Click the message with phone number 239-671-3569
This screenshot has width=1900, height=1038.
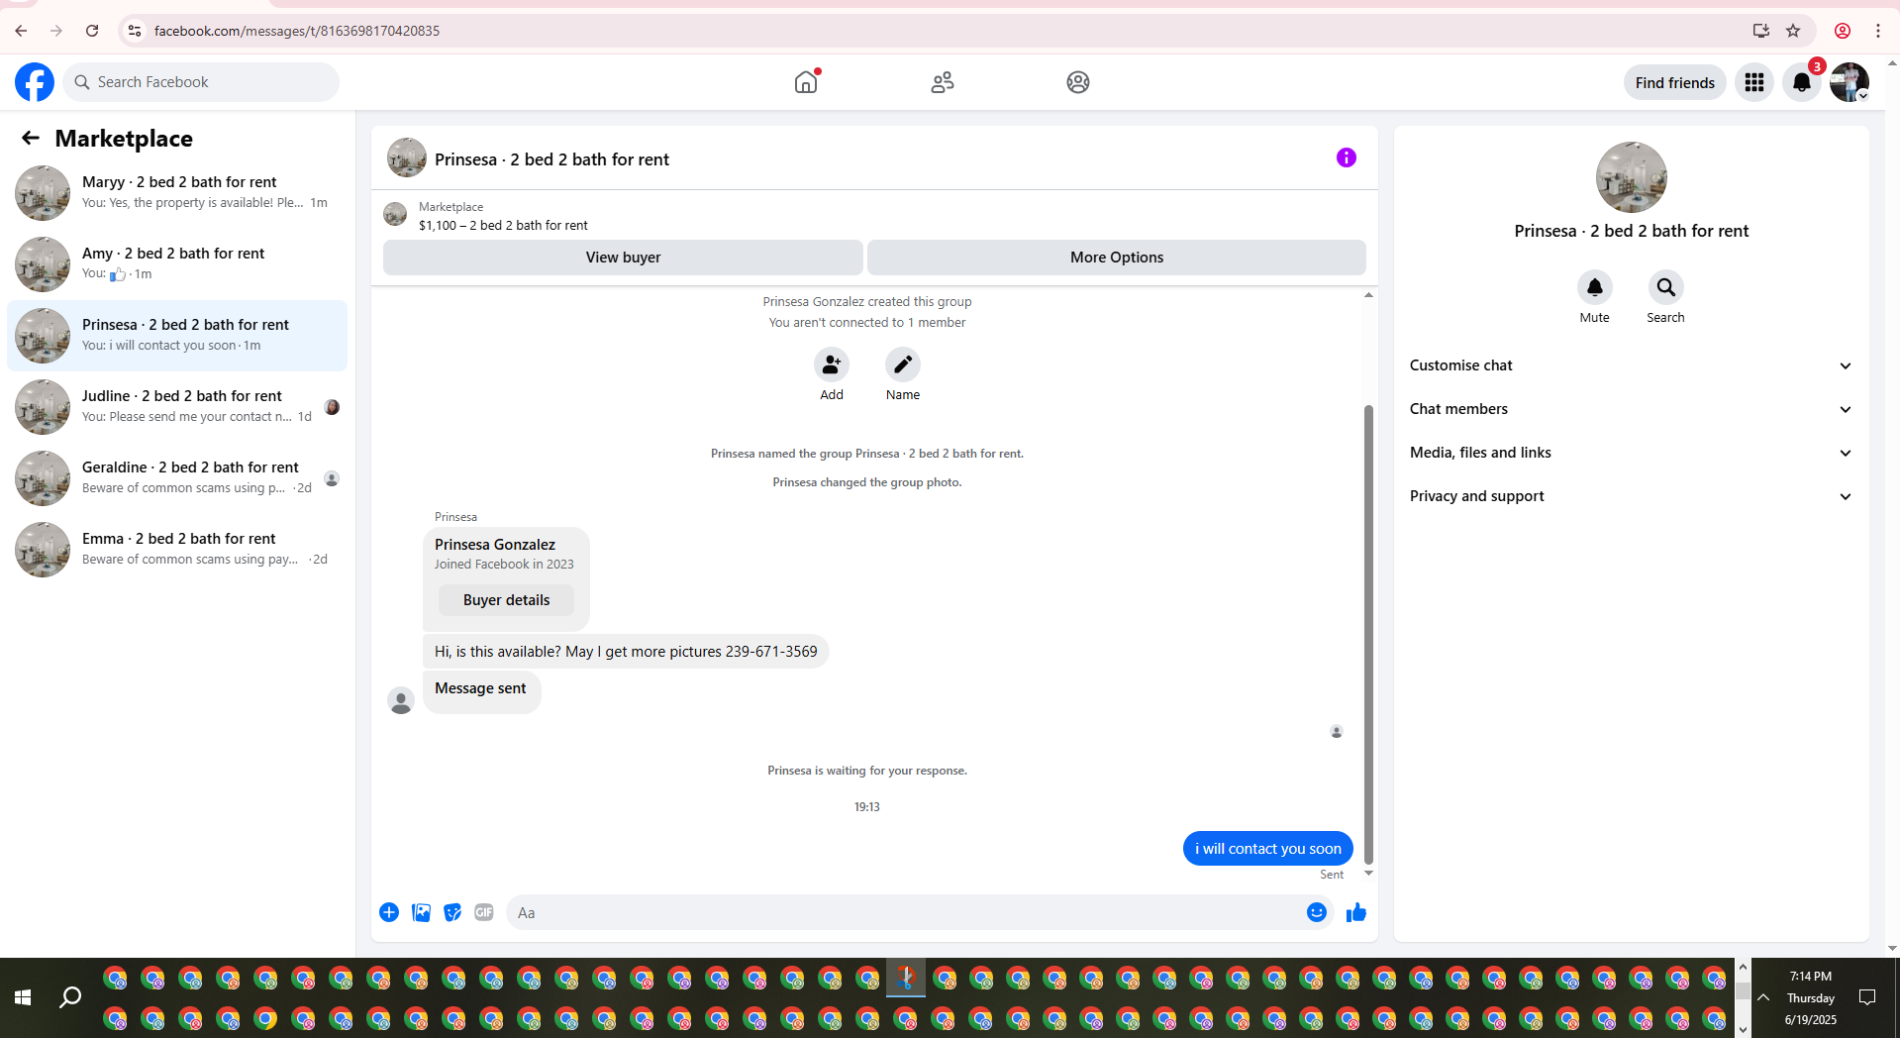pos(626,652)
